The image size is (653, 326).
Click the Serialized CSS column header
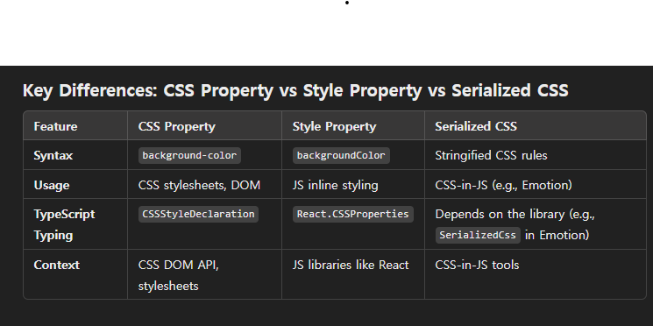pos(476,126)
